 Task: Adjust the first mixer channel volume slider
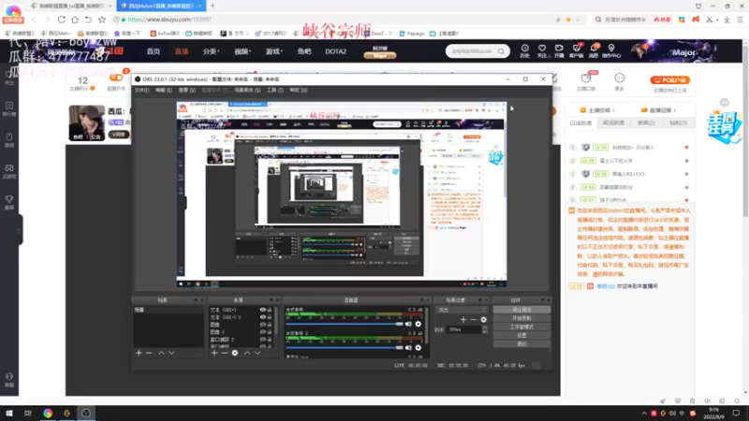[345, 324]
